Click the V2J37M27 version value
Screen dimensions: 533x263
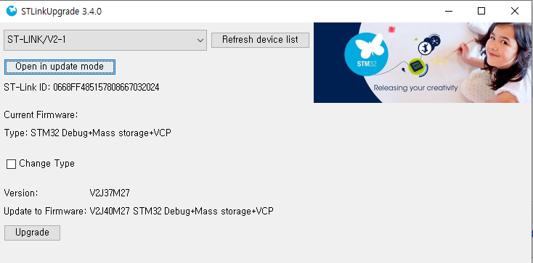point(110,193)
